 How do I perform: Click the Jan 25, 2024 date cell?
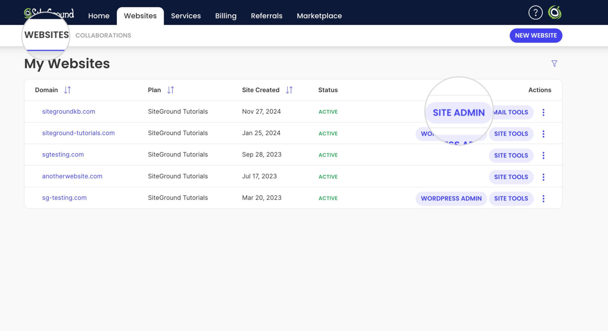[x=261, y=133]
